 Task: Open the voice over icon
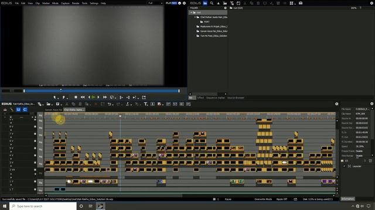tap(152, 104)
